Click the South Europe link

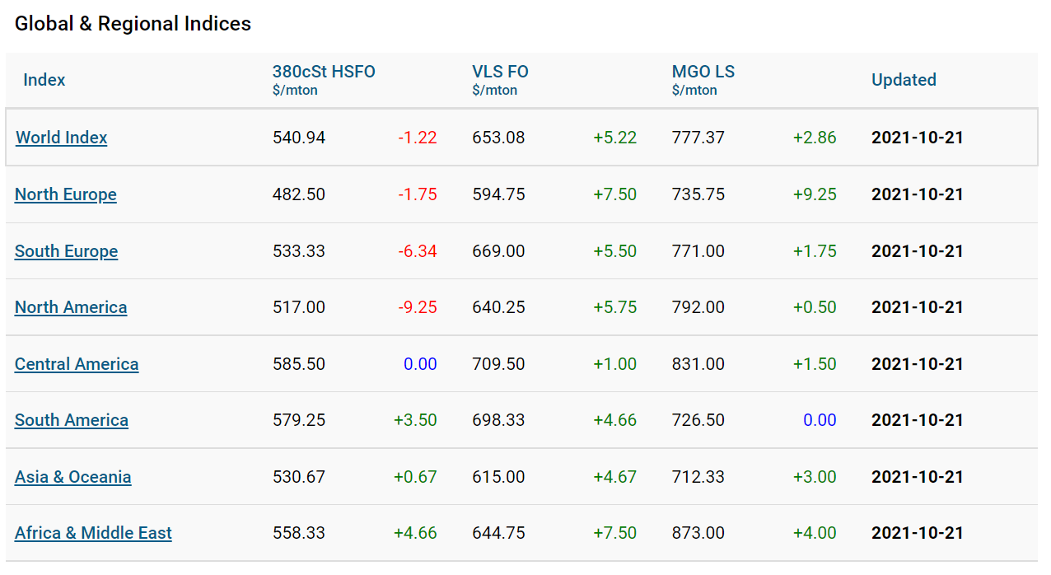pos(66,251)
